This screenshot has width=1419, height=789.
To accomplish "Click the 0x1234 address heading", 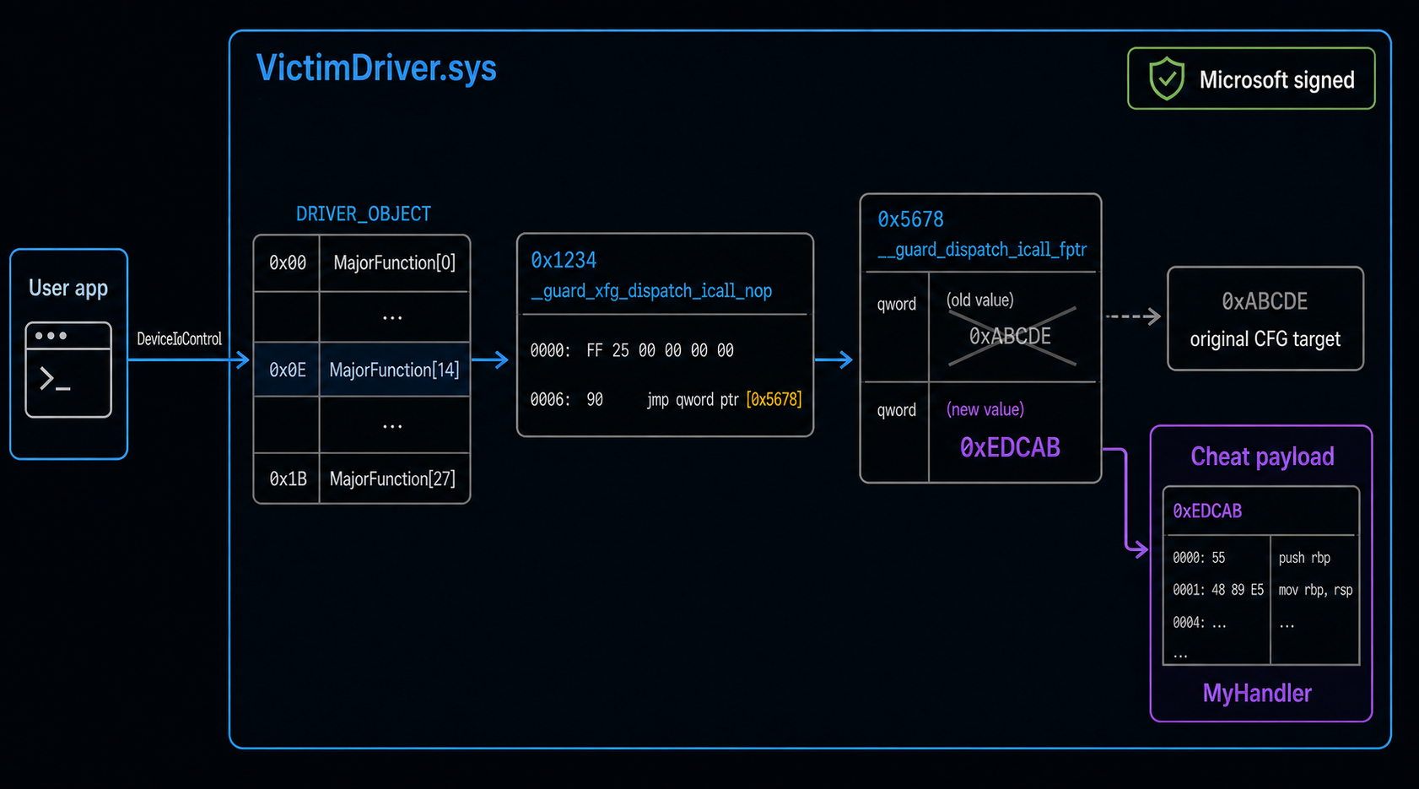I will pos(564,260).
